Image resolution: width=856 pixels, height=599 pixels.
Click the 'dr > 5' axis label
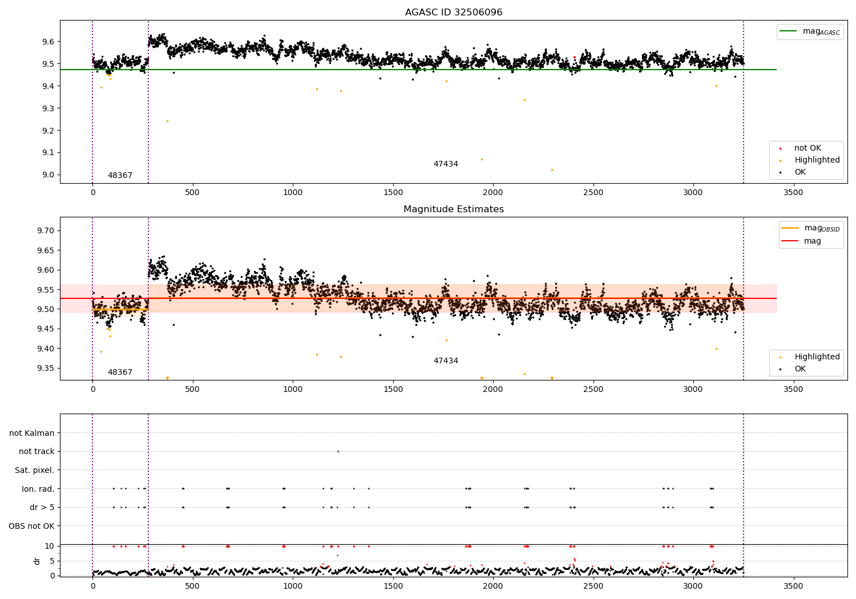click(x=42, y=508)
